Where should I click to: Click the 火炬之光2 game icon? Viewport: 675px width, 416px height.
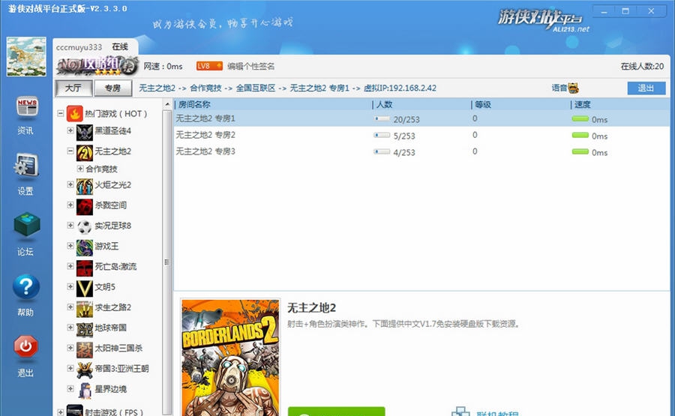click(84, 187)
